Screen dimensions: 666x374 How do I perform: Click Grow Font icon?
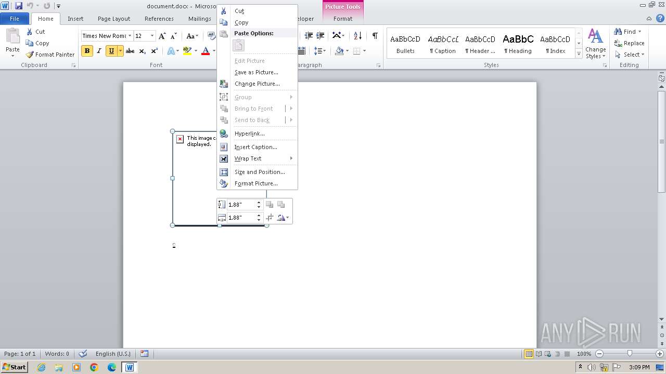click(162, 36)
